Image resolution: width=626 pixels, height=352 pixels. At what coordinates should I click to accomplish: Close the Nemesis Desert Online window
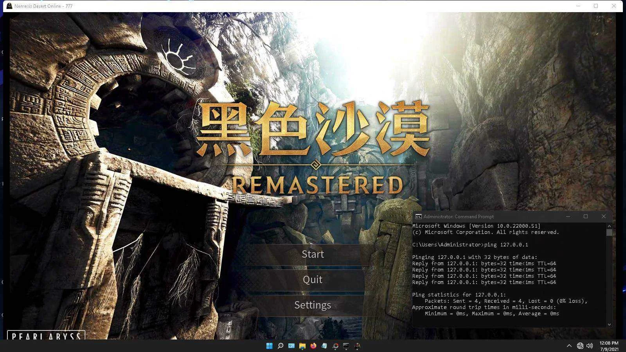[614, 6]
